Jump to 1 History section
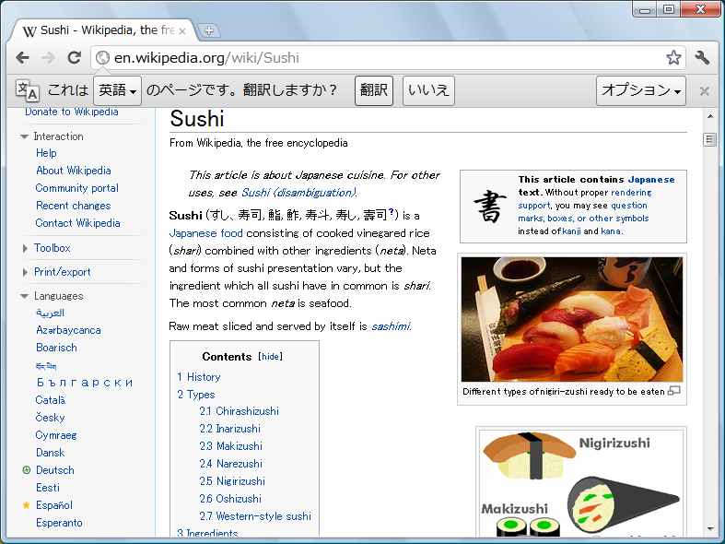 (x=199, y=377)
